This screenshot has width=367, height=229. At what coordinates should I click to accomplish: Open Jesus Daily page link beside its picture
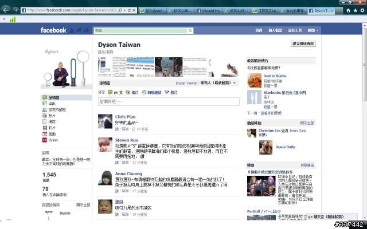(286, 147)
